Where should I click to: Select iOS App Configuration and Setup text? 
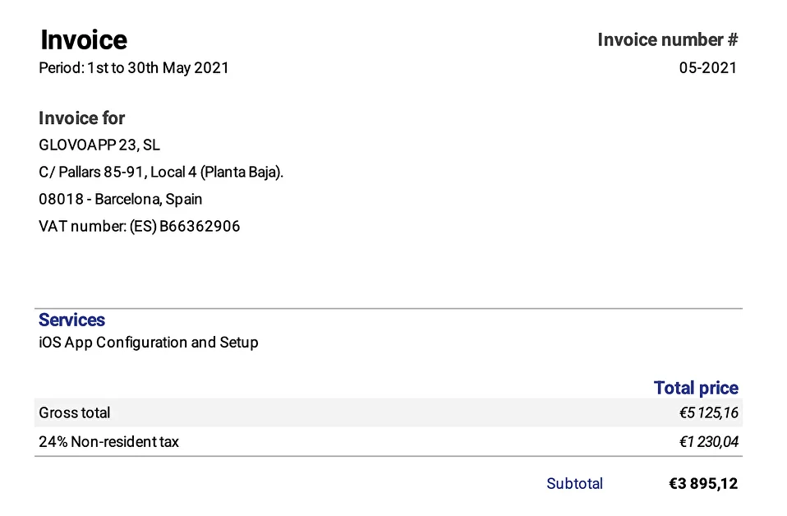(149, 343)
